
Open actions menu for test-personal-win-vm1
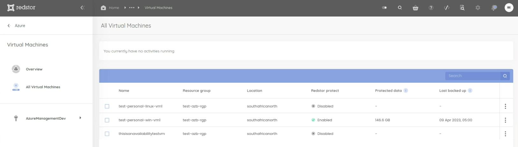(505, 120)
